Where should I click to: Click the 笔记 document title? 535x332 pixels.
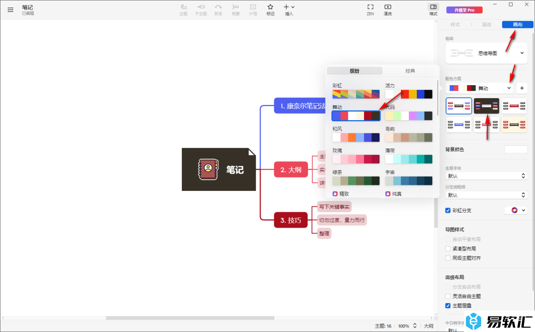click(28, 8)
